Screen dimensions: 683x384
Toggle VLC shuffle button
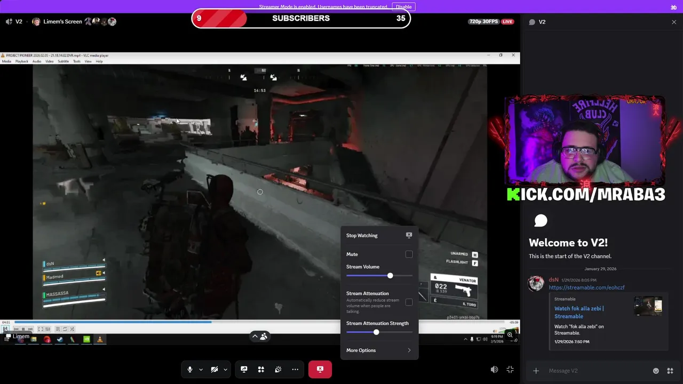(x=72, y=329)
